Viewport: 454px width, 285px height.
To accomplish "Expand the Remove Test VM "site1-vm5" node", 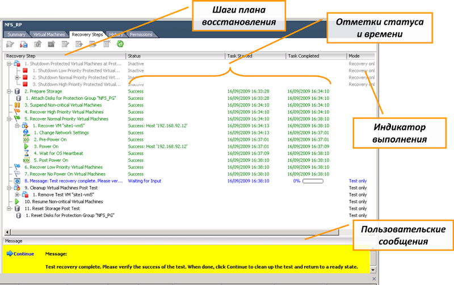I will pos(17,195).
